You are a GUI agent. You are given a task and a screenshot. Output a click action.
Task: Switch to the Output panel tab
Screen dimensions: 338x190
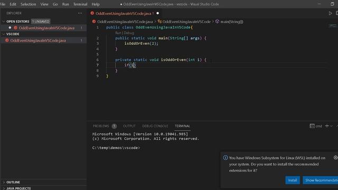129,126
